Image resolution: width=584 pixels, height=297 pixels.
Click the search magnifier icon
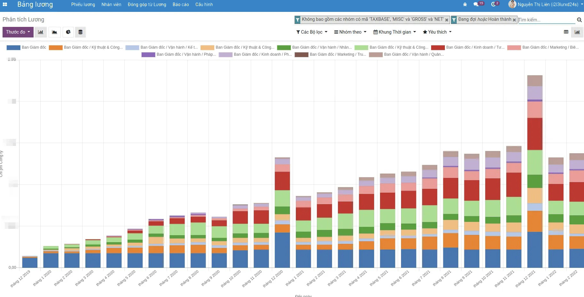click(579, 20)
